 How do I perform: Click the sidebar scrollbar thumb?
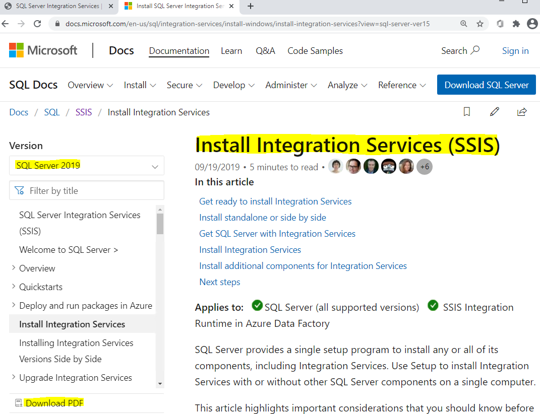[160, 224]
